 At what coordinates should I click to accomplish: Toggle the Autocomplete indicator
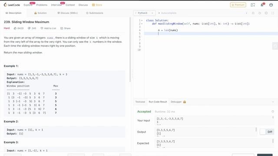tap(167, 13)
